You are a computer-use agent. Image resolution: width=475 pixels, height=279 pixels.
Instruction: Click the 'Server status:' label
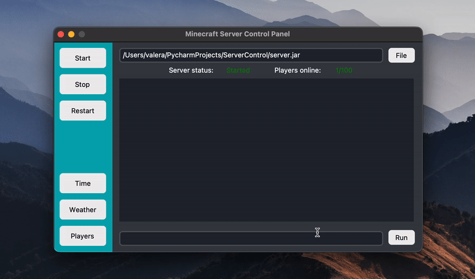(x=191, y=70)
